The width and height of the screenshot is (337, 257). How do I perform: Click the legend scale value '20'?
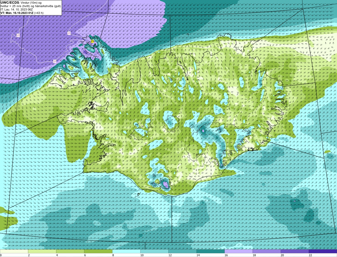tap(282, 255)
